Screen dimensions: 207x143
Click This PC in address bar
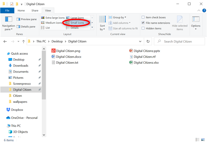[x=41, y=41]
